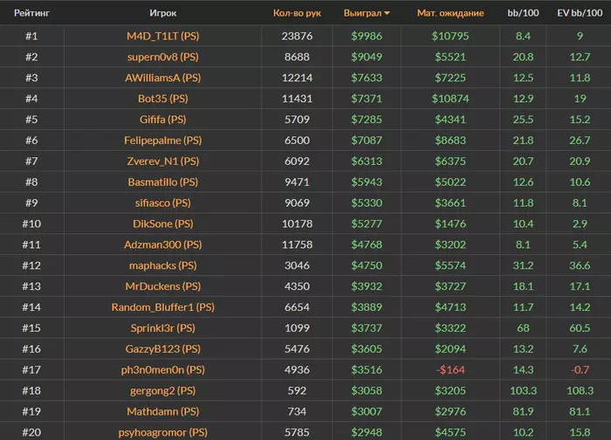Click the sort arrow beside Выиграл
The width and height of the screenshot is (611, 440).
pyautogui.click(x=387, y=14)
